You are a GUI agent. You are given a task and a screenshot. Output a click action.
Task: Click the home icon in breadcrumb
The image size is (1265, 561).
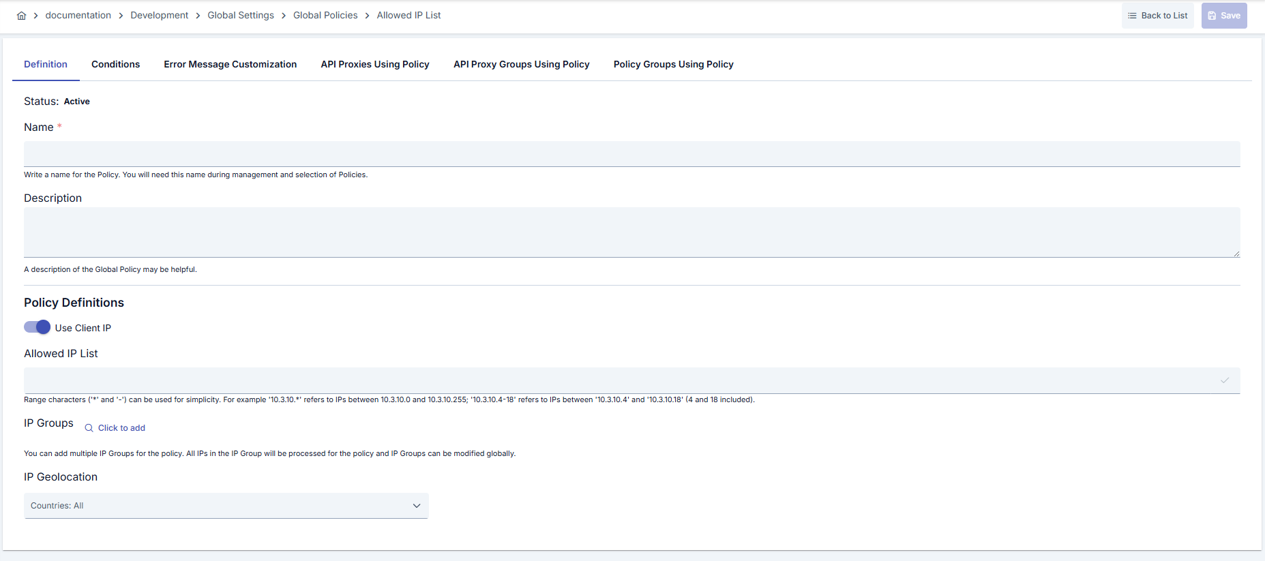tap(21, 16)
